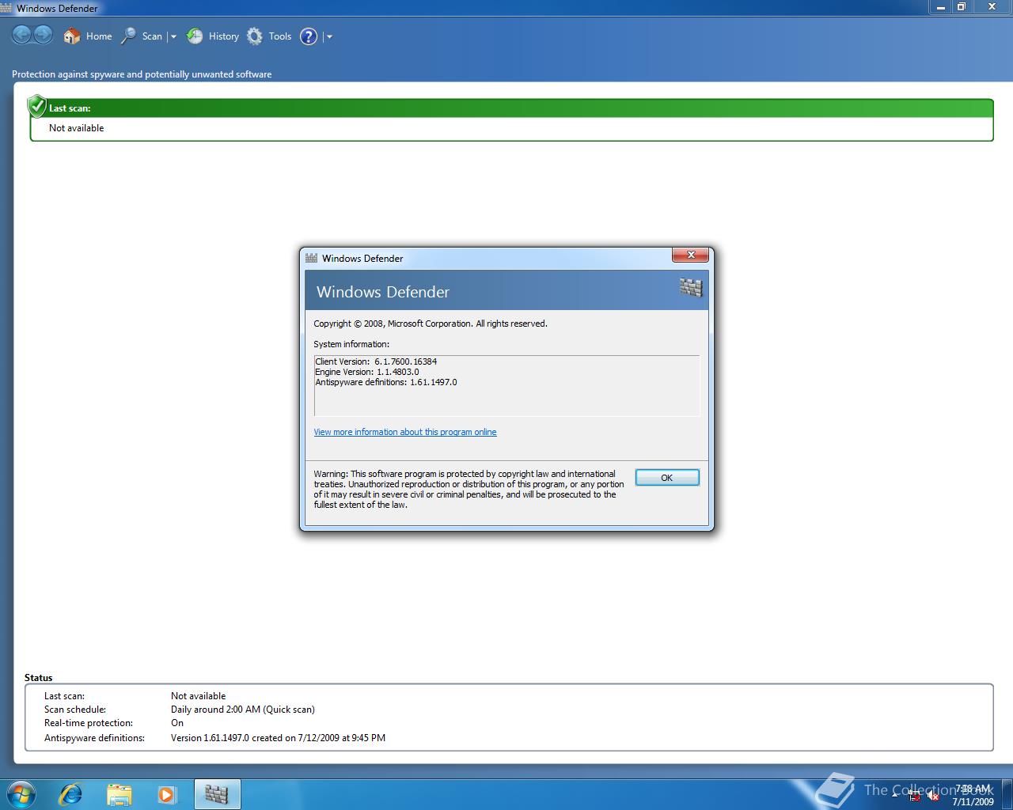1013x810 pixels.
Task: Launch Windows Media Player from taskbar
Action: pyautogui.click(x=167, y=794)
